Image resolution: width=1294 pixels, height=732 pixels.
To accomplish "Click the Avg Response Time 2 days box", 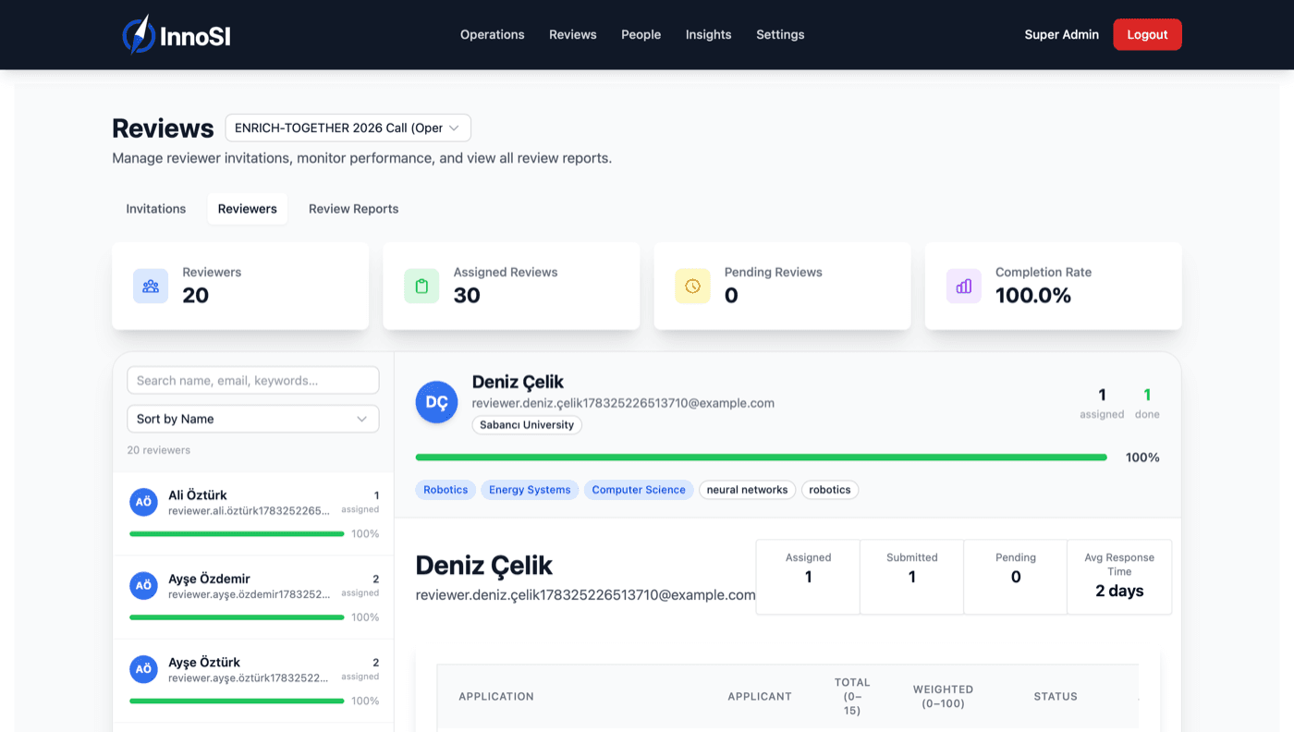I will click(1119, 577).
